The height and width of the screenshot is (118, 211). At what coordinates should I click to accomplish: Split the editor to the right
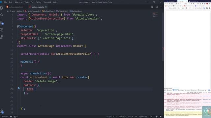tap(157, 7)
